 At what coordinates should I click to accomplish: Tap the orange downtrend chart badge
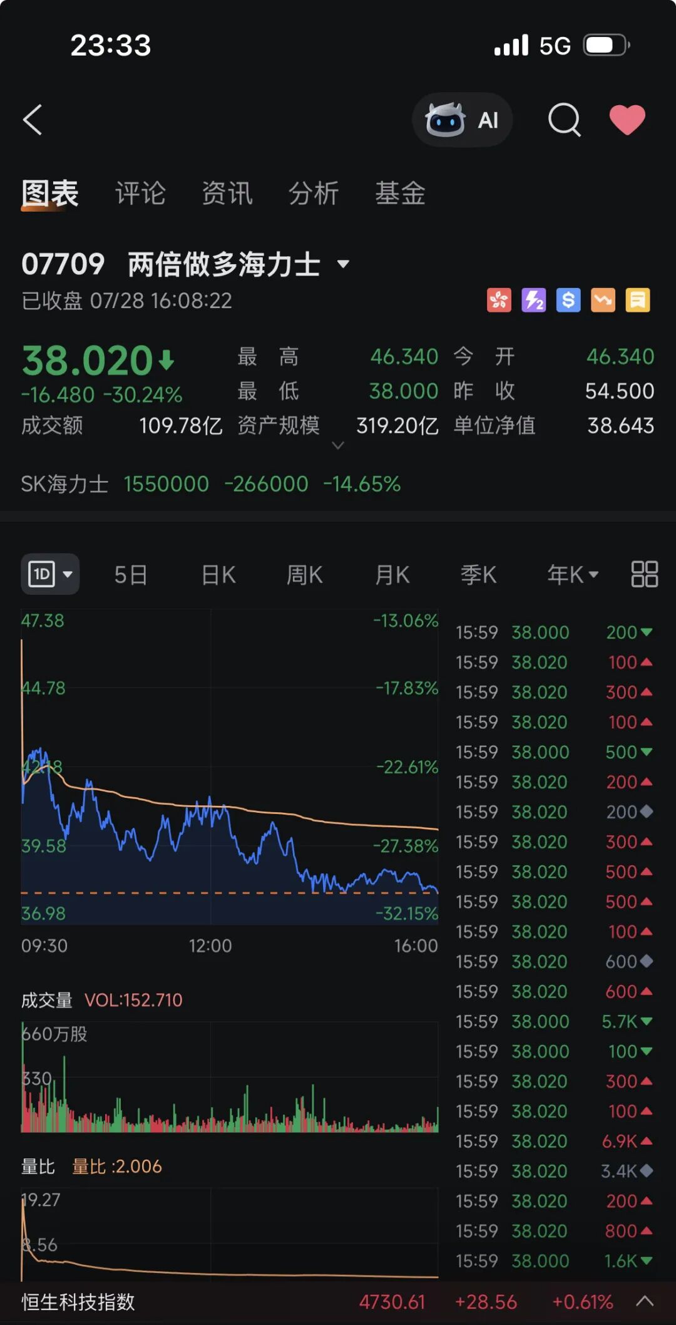603,301
